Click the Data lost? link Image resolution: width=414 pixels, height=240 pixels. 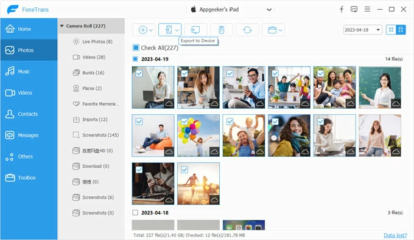[395, 235]
